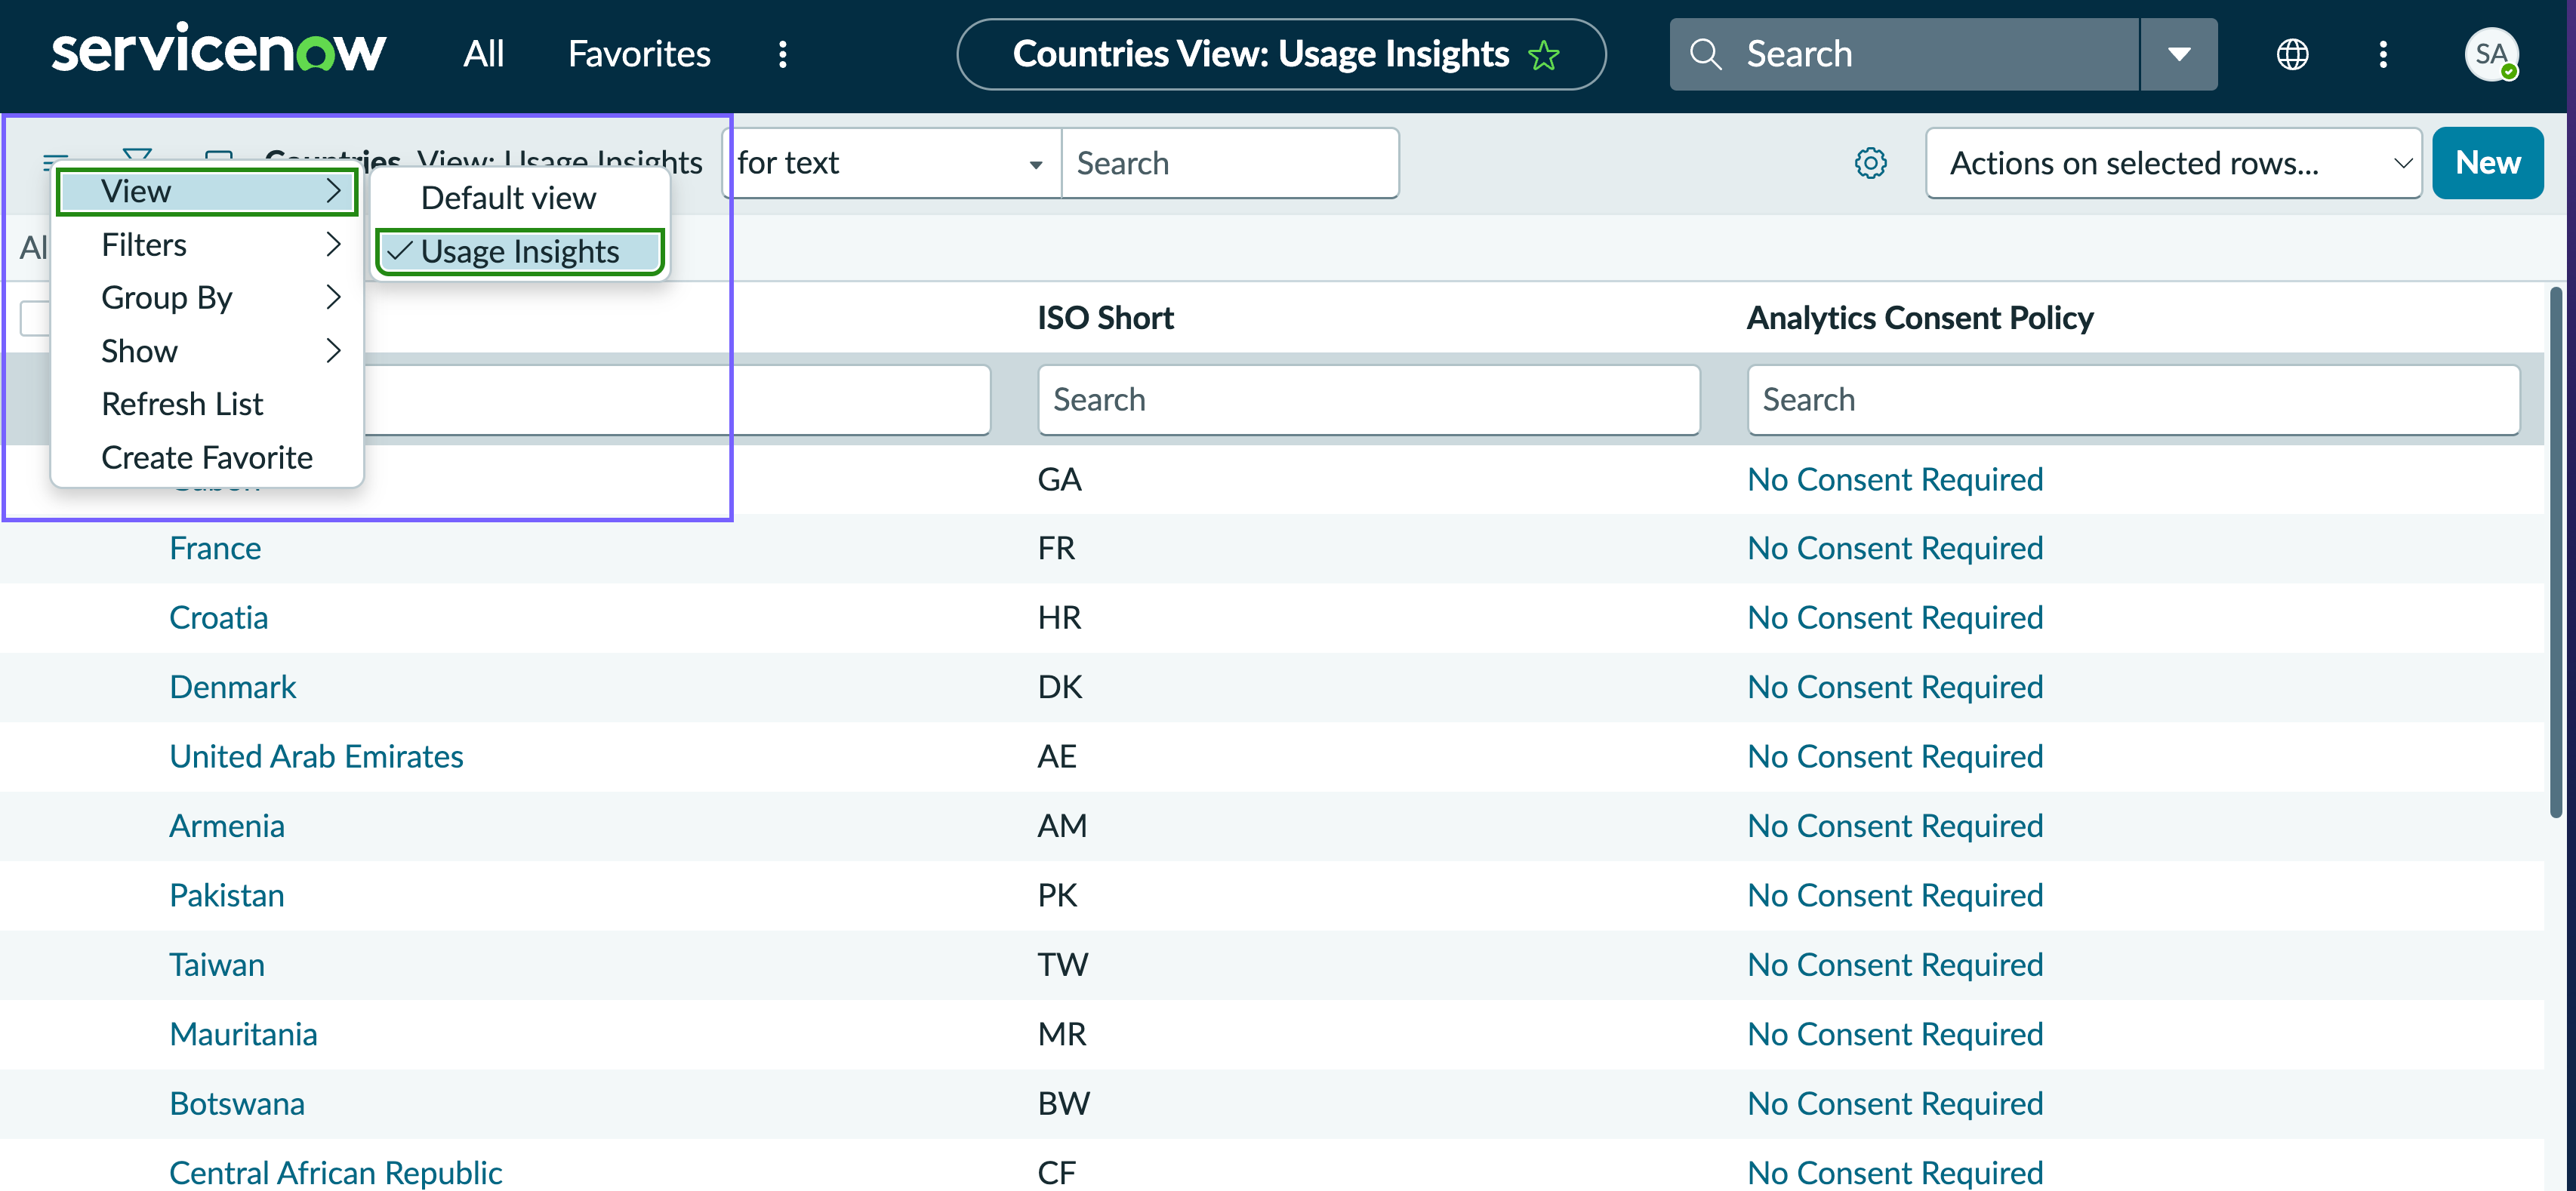
Task: Click the 'PK' ISO Short cell
Action: (x=1057, y=895)
